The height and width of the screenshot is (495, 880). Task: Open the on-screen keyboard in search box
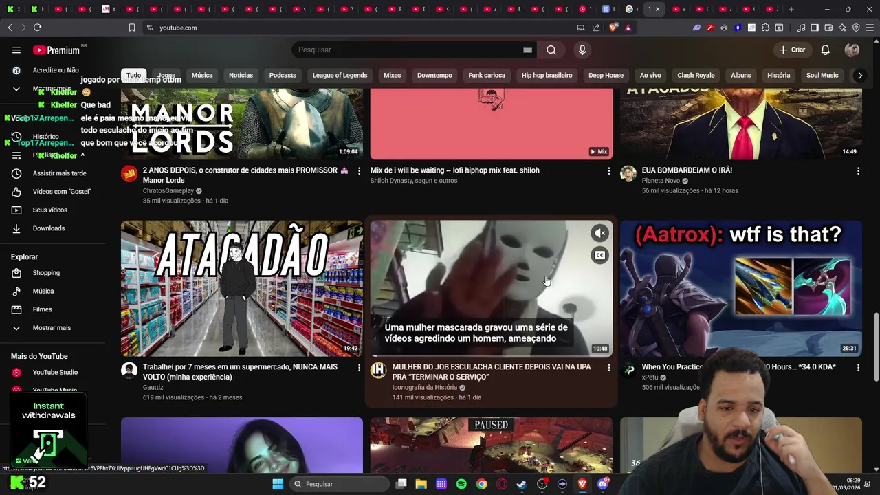[x=527, y=50]
